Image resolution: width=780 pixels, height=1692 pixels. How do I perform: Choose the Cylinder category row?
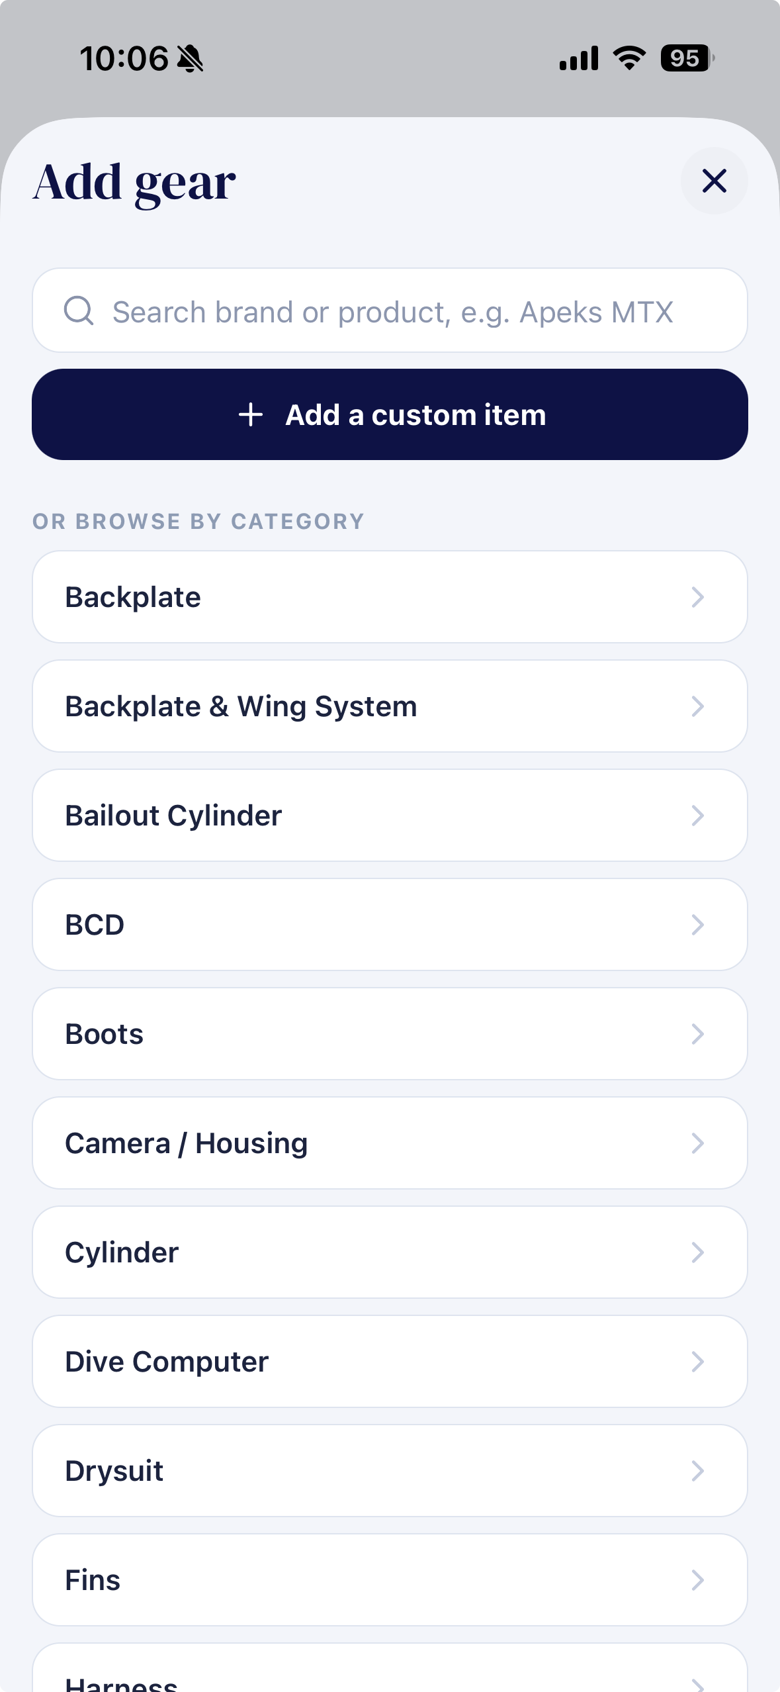[390, 1252]
